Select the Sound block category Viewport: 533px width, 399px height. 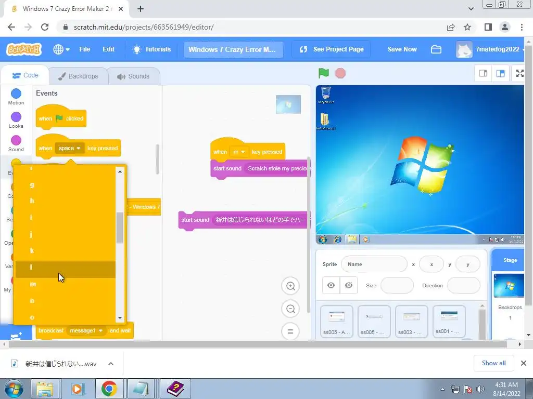pos(16,143)
